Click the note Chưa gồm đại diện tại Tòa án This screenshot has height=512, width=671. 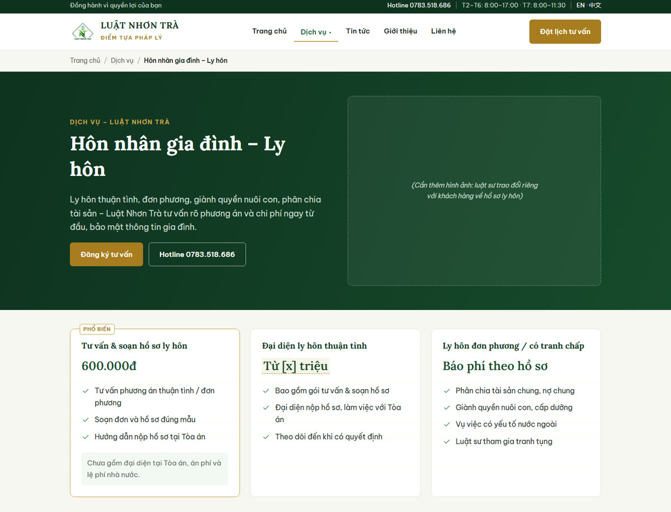click(155, 469)
